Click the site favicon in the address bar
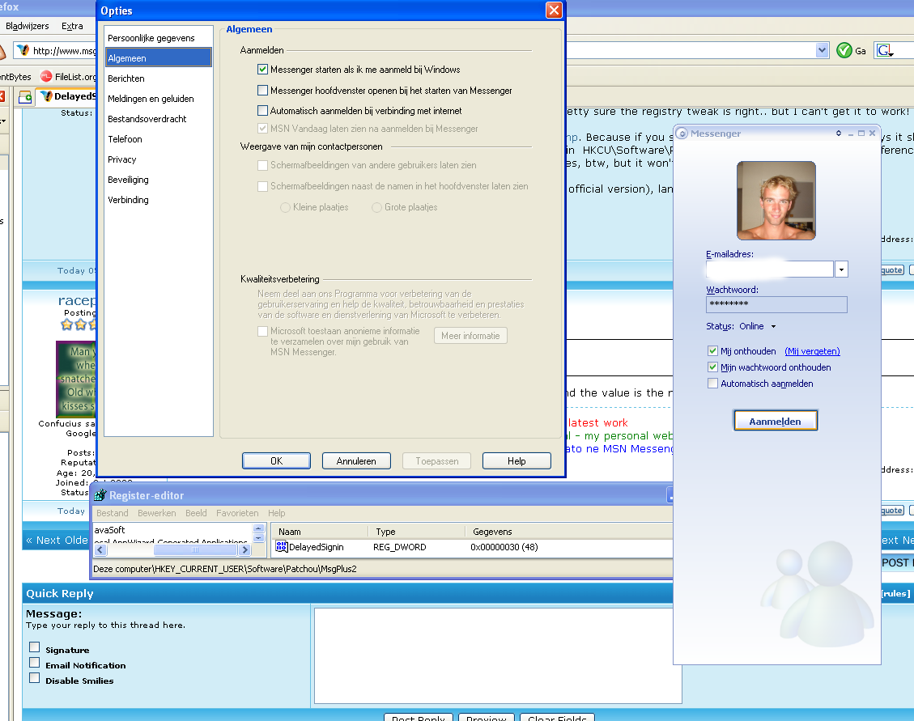The image size is (914, 721). tap(23, 50)
